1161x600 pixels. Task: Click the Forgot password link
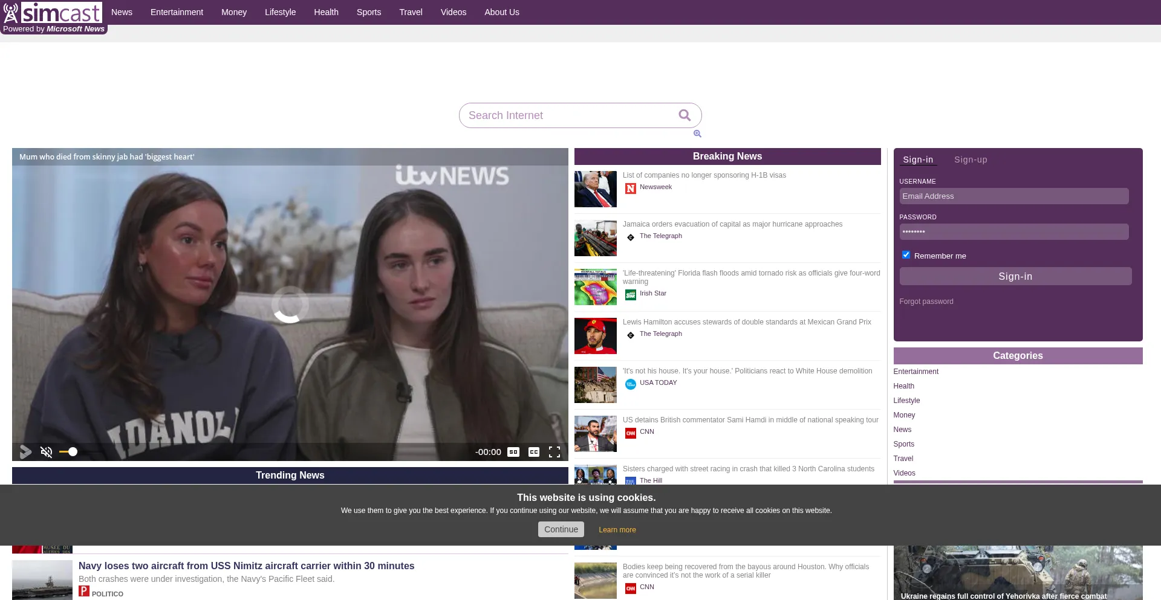(926, 302)
